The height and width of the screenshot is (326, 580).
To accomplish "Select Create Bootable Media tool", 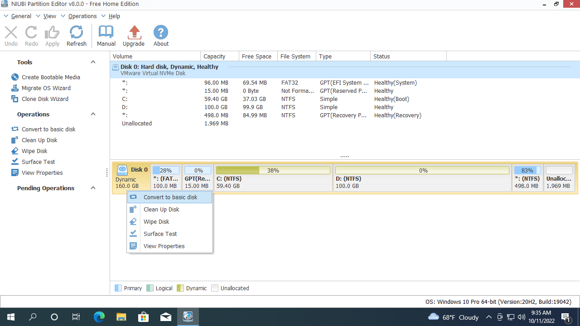I will pos(52,77).
